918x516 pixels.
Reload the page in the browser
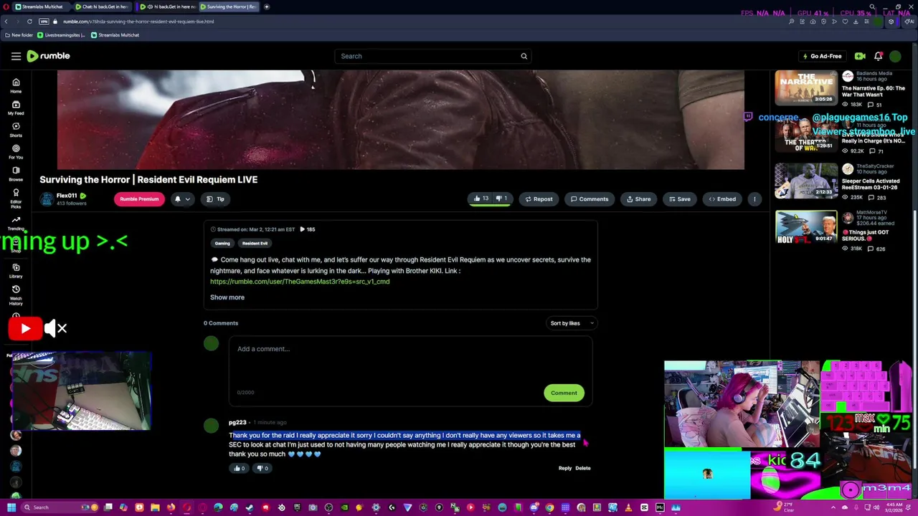29,21
